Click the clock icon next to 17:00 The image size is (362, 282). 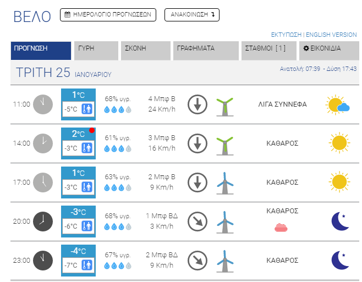[43, 182]
